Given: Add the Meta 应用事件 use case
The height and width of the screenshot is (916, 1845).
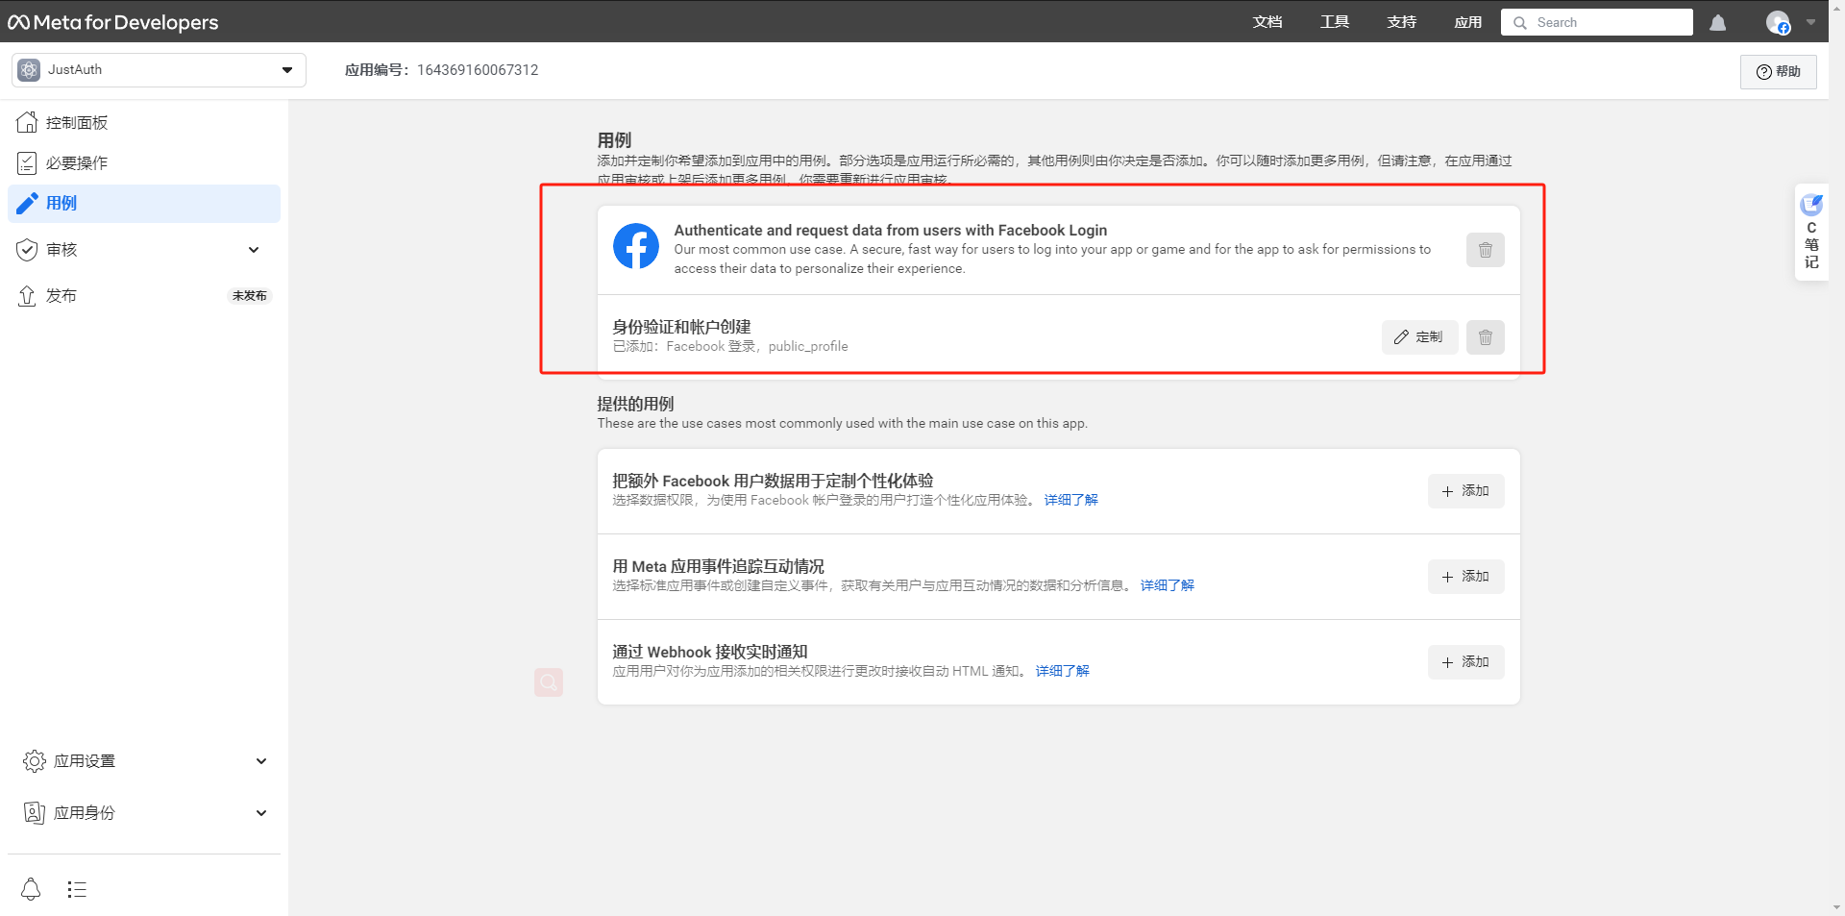Looking at the screenshot, I should tap(1465, 577).
